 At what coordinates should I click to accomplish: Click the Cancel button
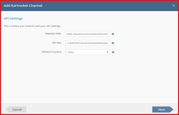pos(16,110)
